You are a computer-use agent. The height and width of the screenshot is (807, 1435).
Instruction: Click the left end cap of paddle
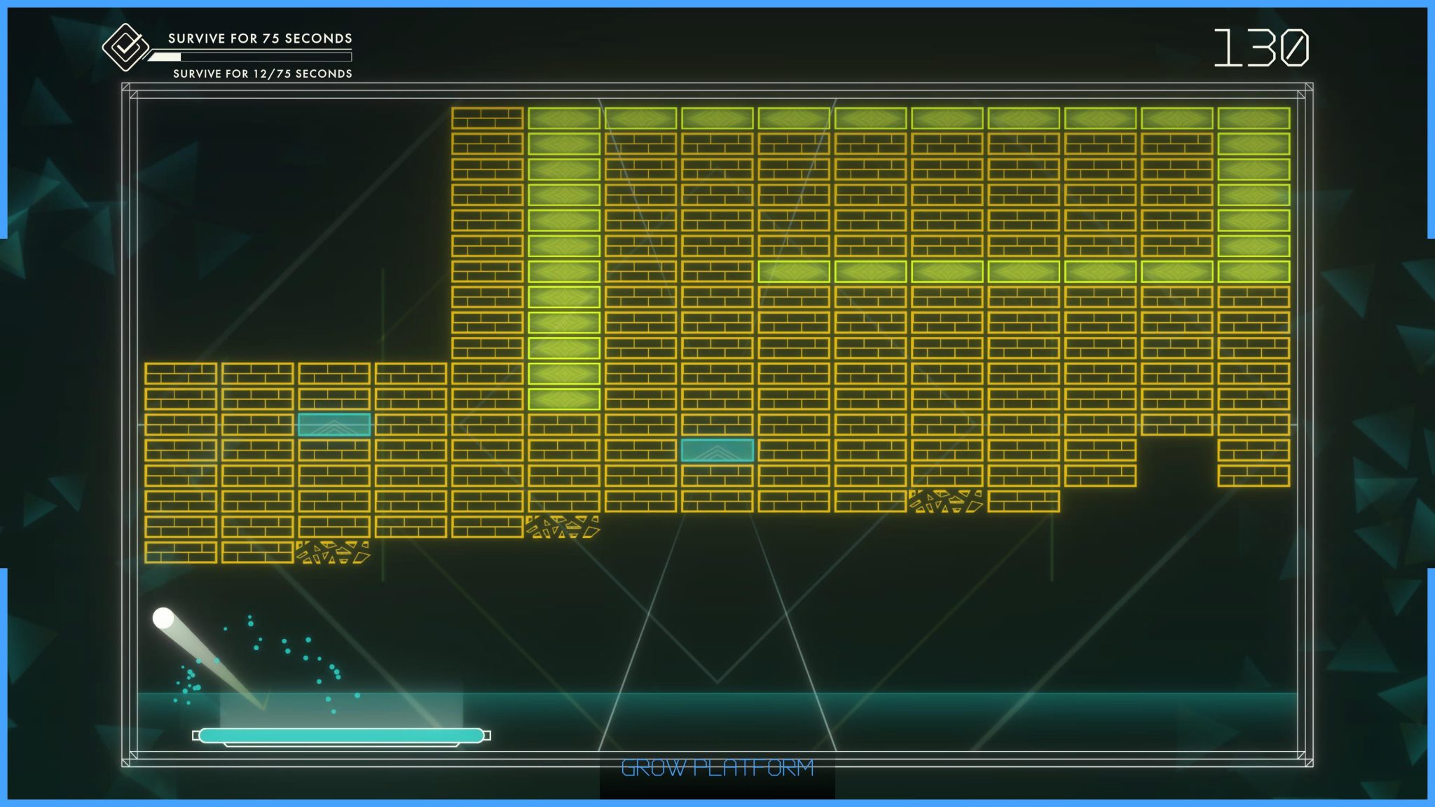point(196,735)
